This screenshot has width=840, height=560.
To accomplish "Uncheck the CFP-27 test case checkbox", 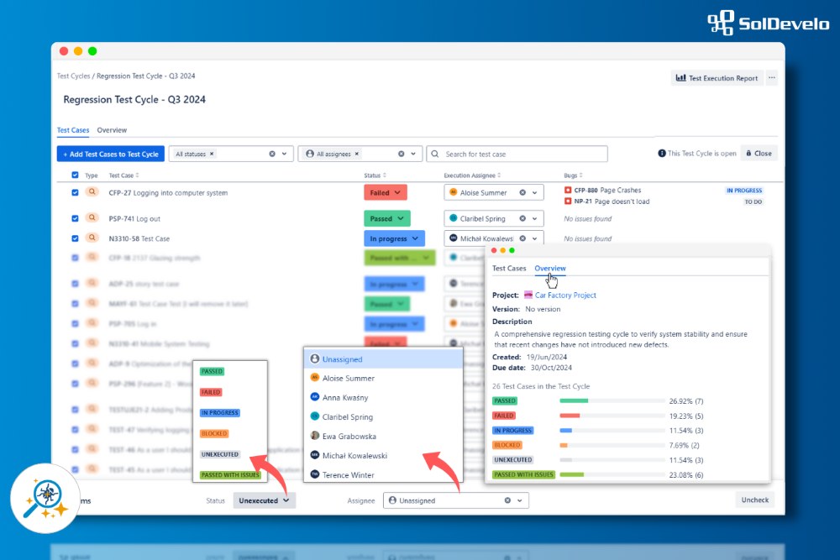I will tap(75, 192).
